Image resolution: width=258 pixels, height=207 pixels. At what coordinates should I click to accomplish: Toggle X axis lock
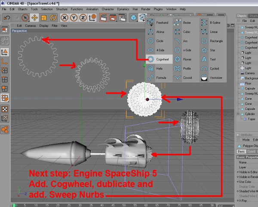click(x=64, y=18)
